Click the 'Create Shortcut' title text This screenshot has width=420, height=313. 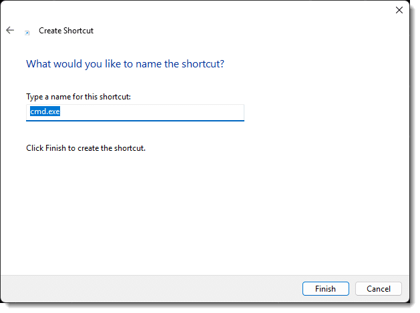66,31
